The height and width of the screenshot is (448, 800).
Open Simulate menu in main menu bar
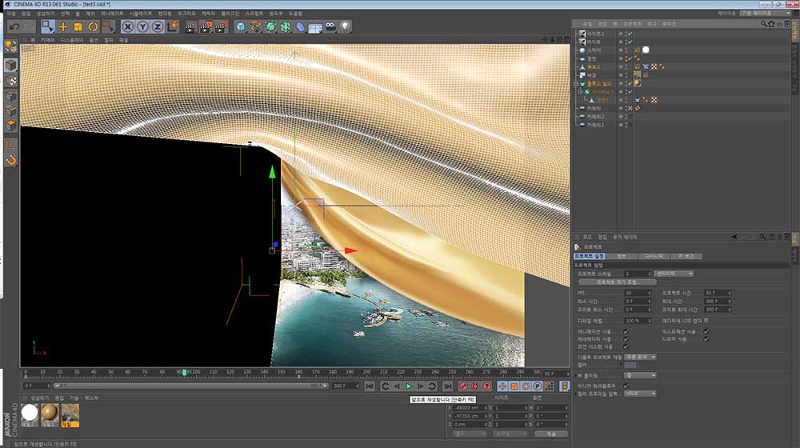point(140,14)
